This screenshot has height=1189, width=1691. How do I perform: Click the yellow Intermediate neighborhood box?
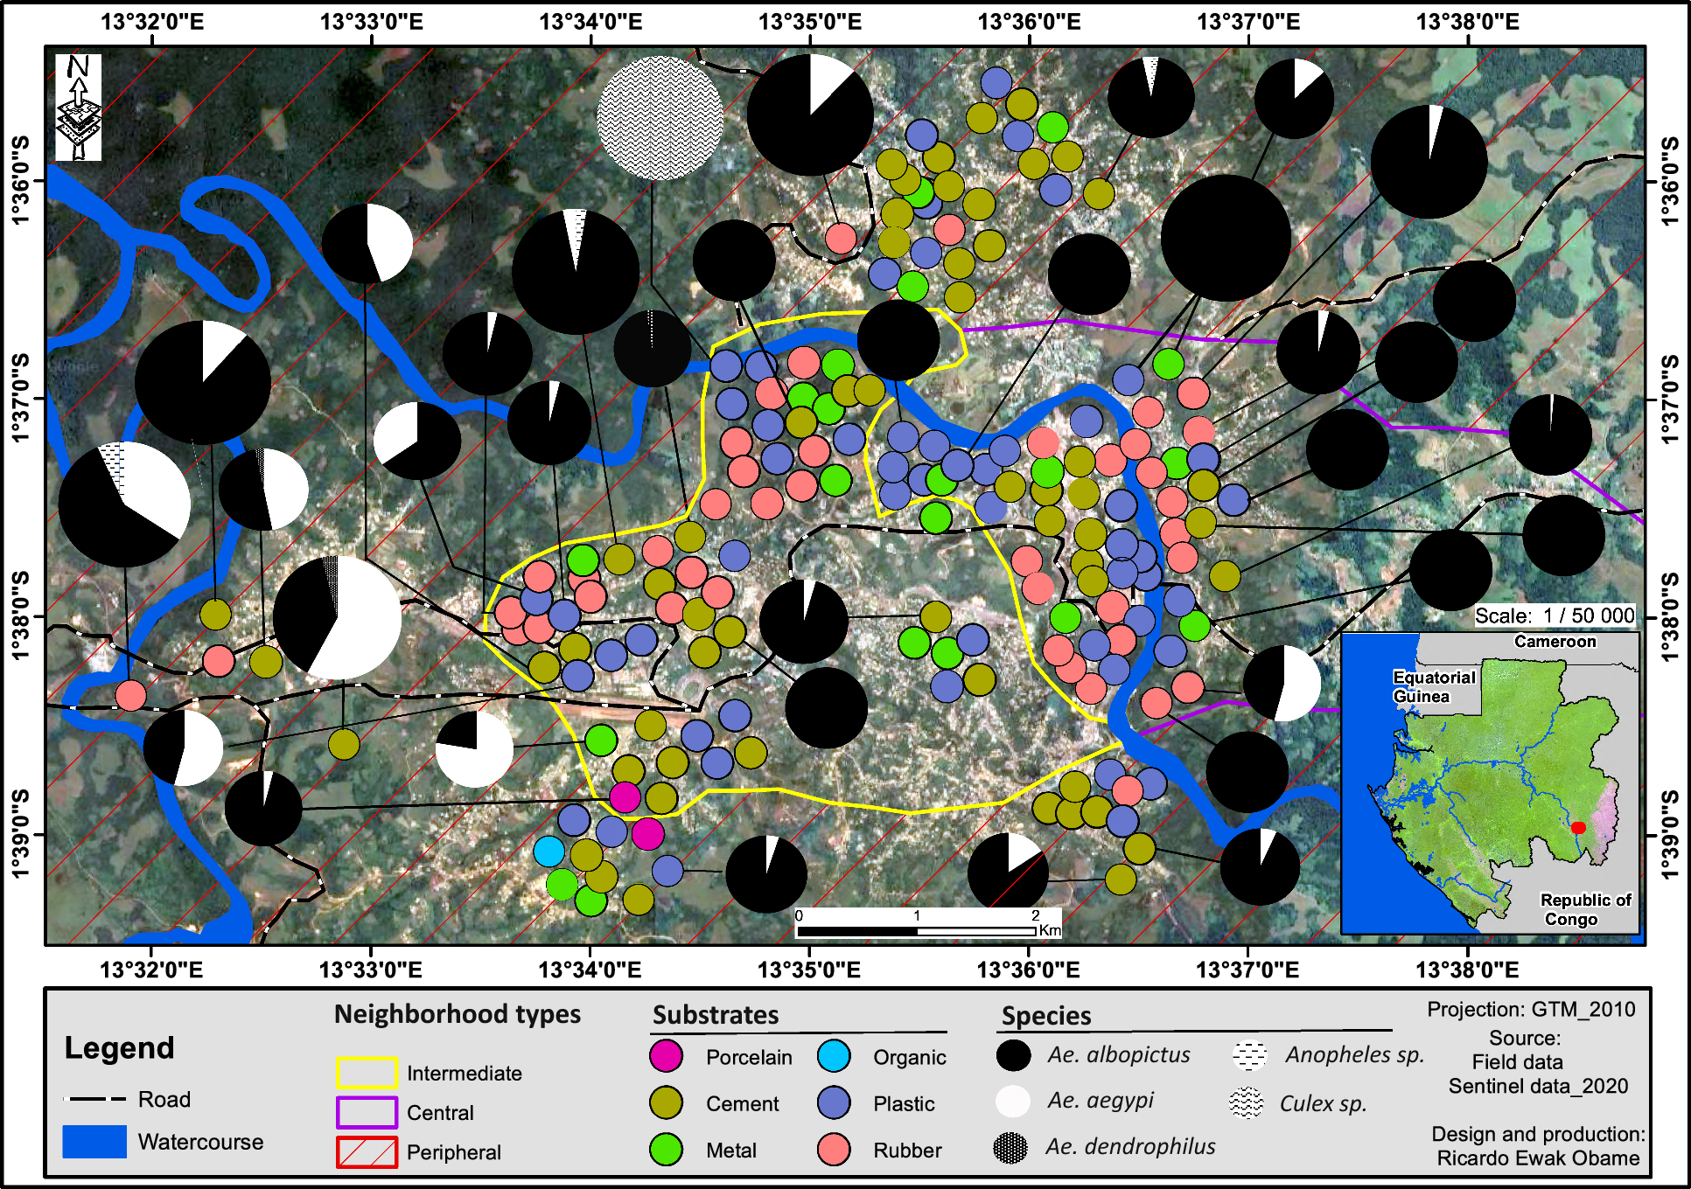pos(367,1073)
